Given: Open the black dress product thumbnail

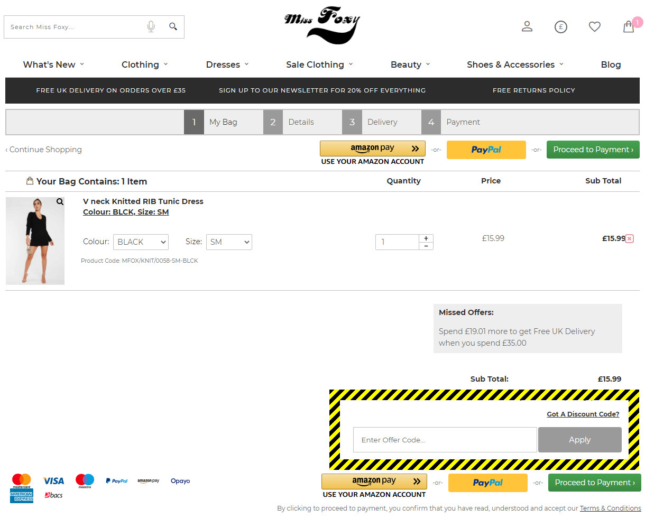Looking at the screenshot, I should [x=35, y=241].
